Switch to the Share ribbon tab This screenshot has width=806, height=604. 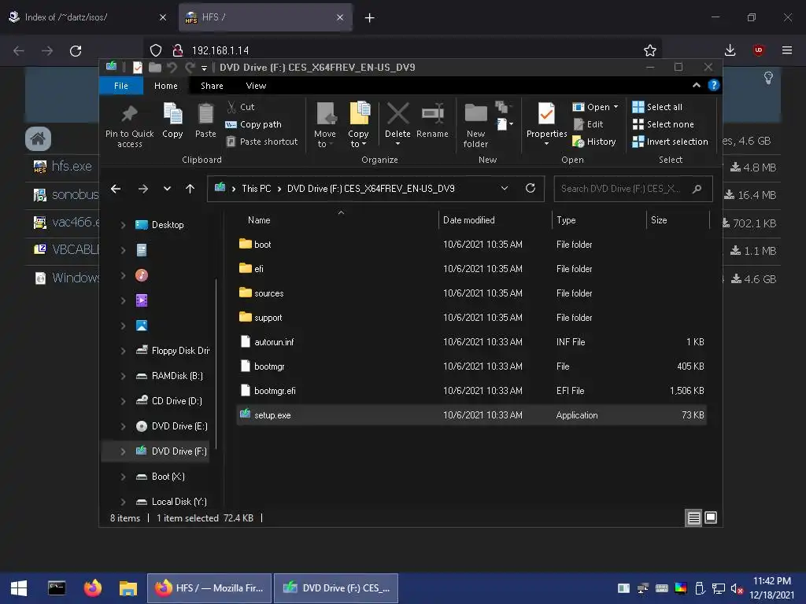pos(212,86)
